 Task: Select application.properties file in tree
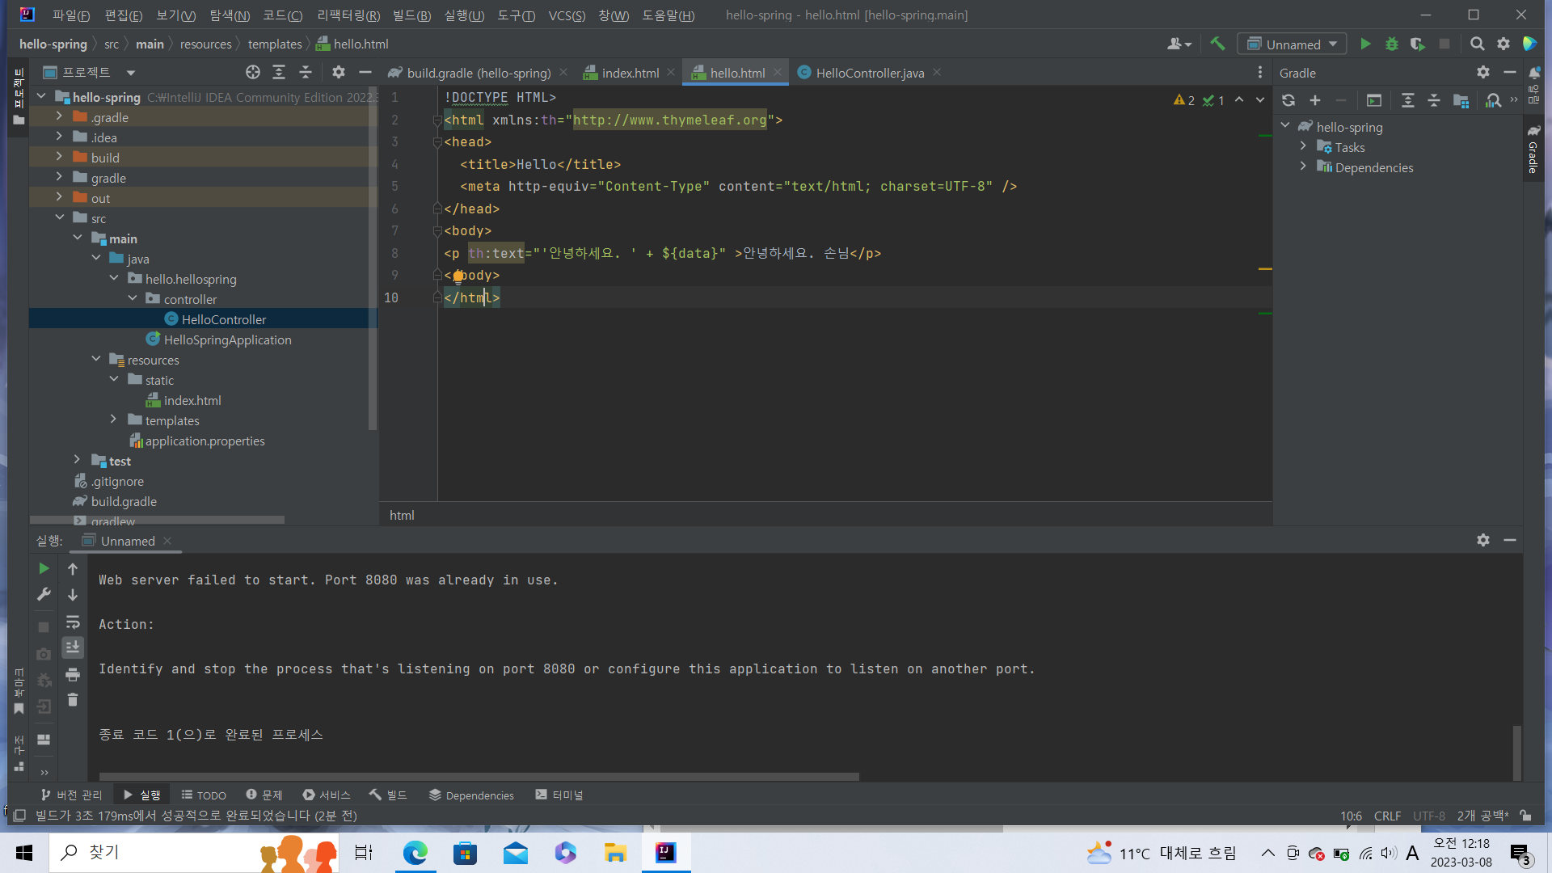click(x=205, y=441)
